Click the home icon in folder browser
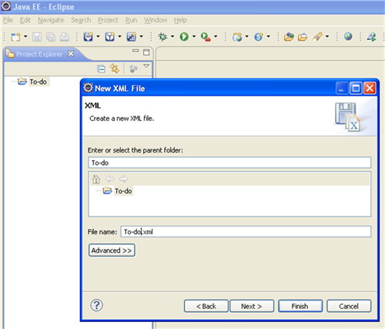This screenshot has width=385, height=329. coord(96,179)
